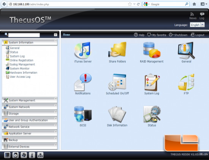Open User Access Log tree item
Screen dimensions: 209x160
click(20, 77)
